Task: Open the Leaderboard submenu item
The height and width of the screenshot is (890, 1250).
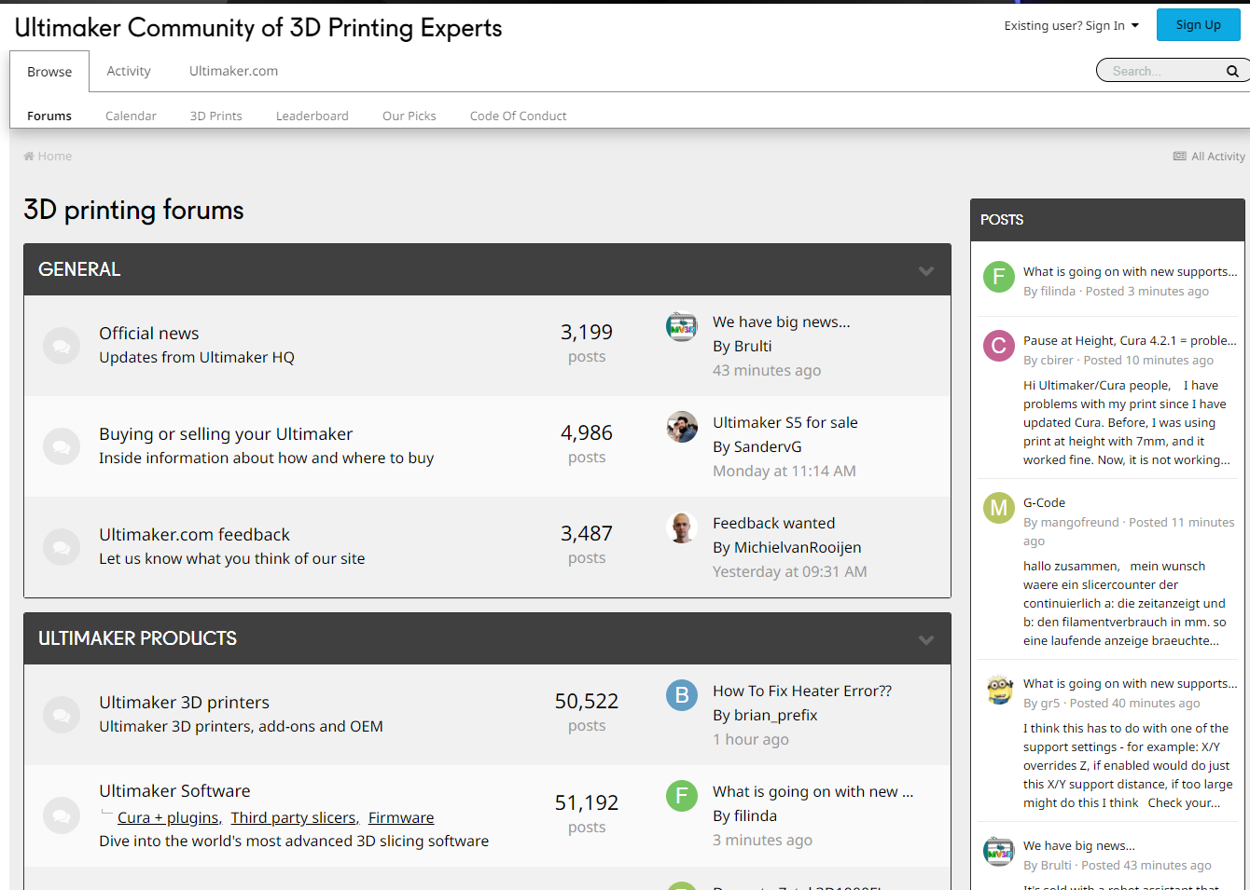Action: tap(312, 116)
